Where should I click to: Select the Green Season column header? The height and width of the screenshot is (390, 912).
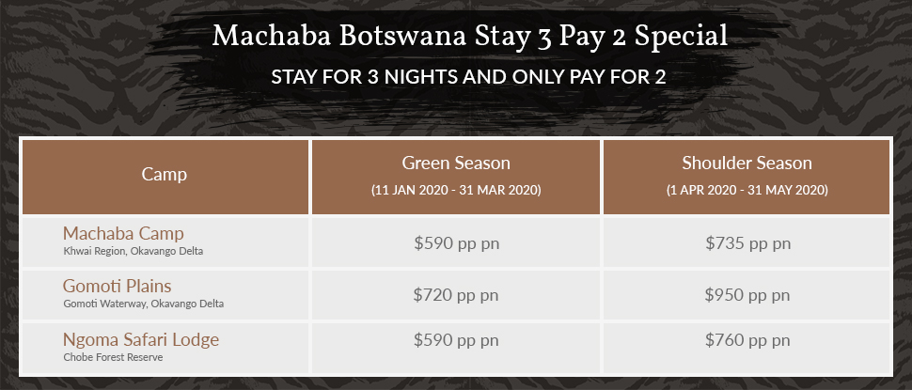(456, 164)
